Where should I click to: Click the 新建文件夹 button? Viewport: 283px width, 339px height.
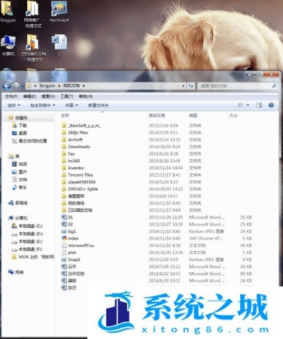click(98, 105)
